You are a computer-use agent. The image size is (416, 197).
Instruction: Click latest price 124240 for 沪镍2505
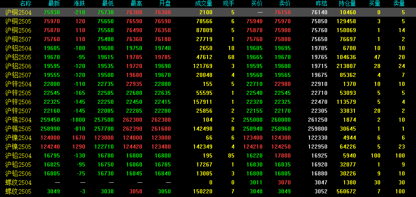[51, 147]
